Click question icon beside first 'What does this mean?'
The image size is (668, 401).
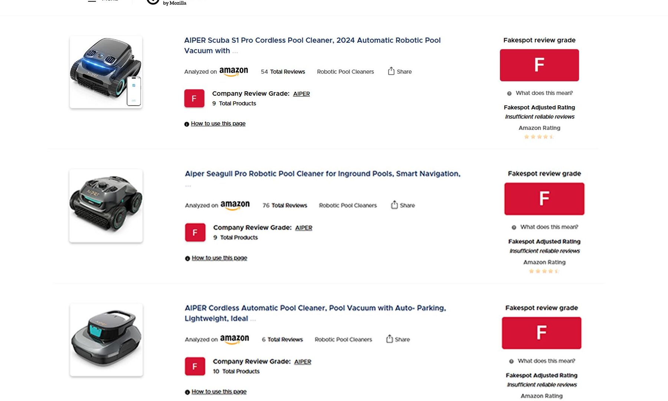[x=509, y=94]
